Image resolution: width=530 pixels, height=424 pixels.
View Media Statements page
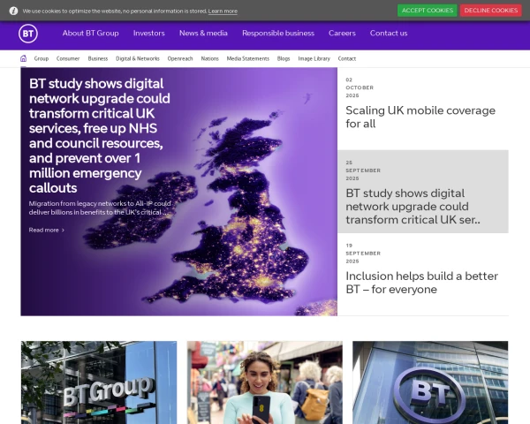coord(248,58)
